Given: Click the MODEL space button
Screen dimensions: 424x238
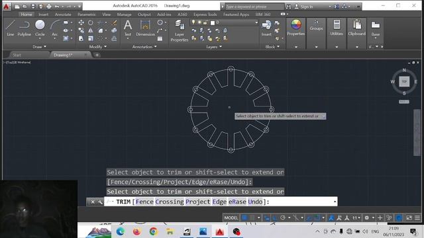Looking at the screenshot, I should click(x=231, y=218).
